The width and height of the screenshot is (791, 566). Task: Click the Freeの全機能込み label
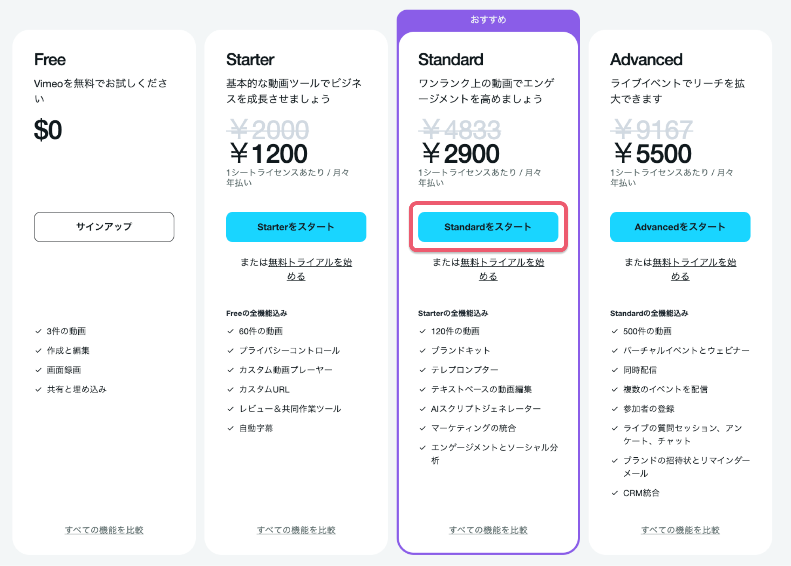point(257,313)
